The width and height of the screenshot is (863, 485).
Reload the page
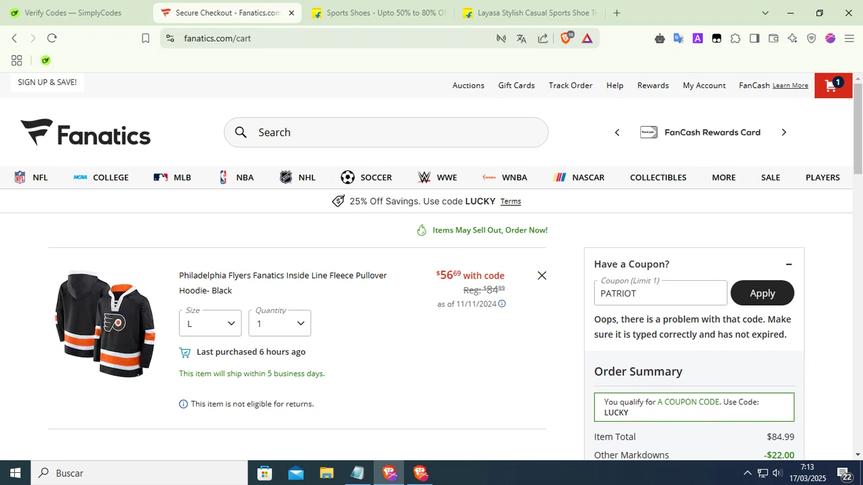click(x=52, y=38)
